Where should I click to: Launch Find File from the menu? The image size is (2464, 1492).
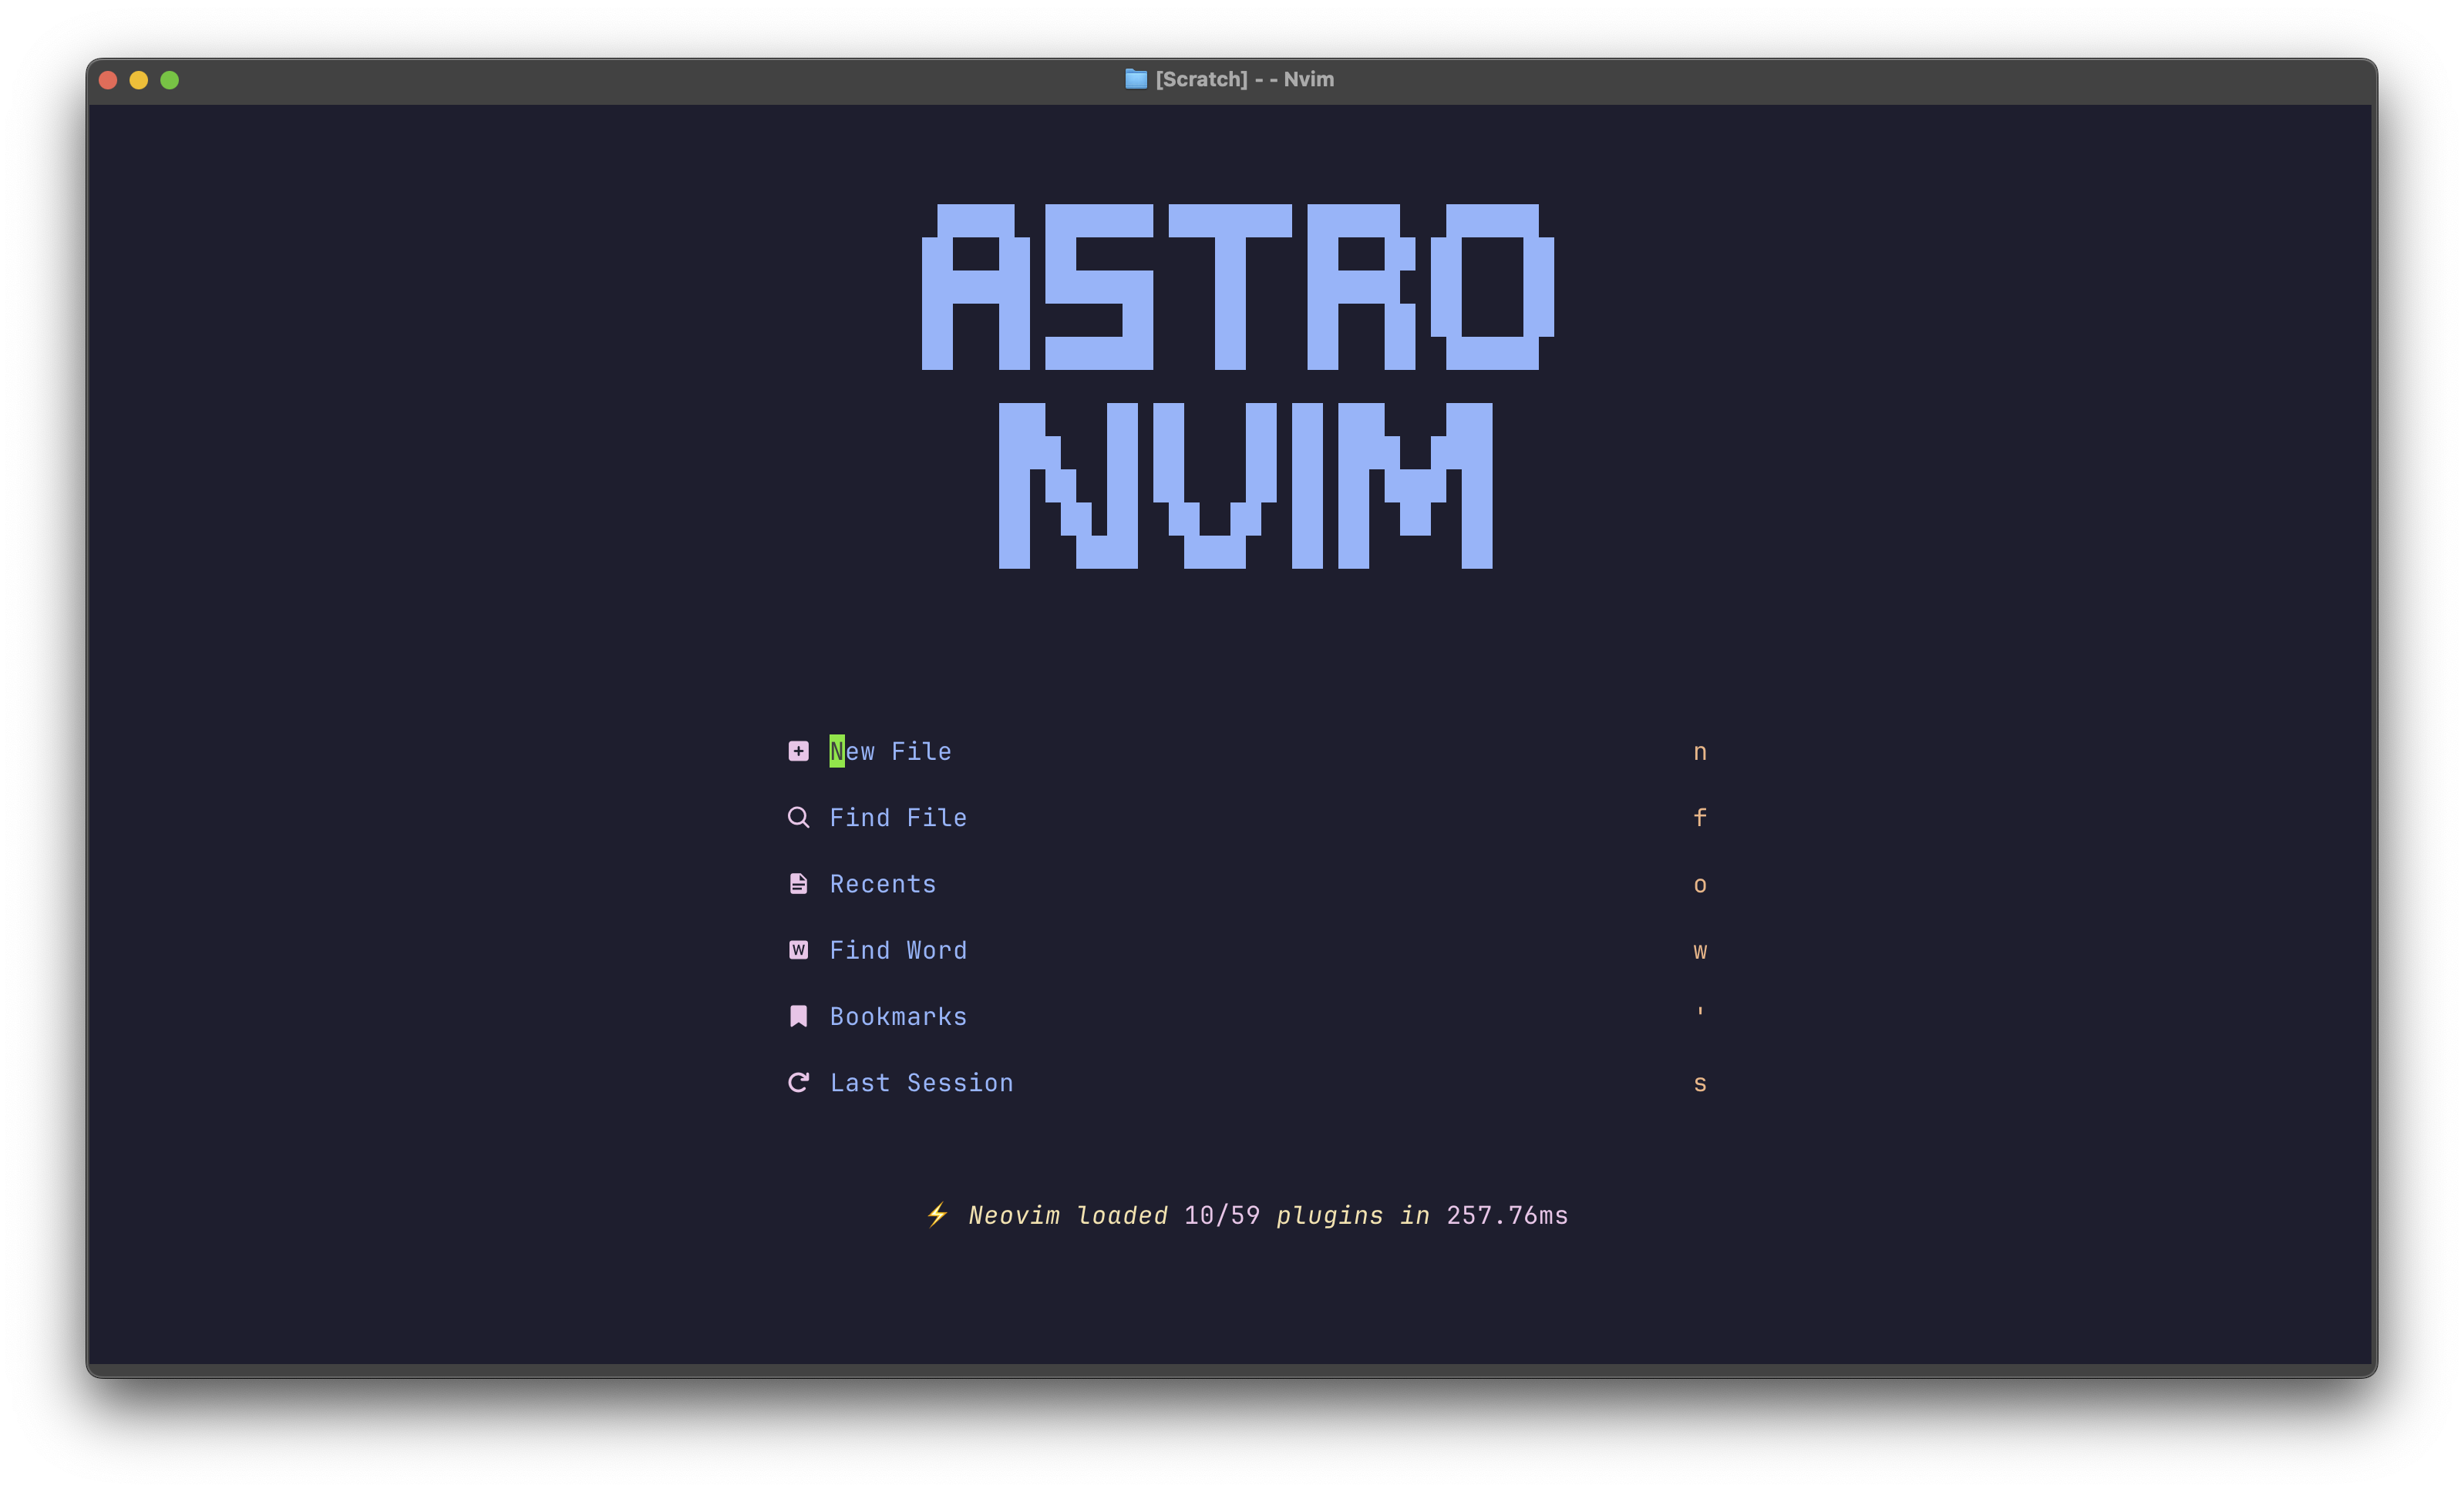(897, 816)
